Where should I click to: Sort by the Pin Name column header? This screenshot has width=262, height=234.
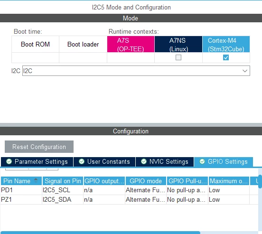click(21, 181)
